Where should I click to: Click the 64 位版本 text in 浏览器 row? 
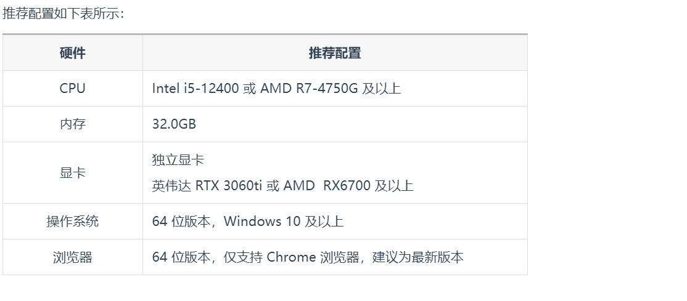(x=181, y=257)
